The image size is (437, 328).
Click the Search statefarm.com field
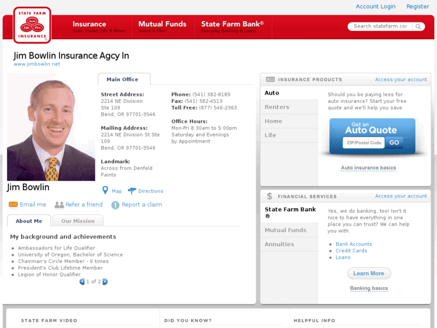click(x=380, y=26)
